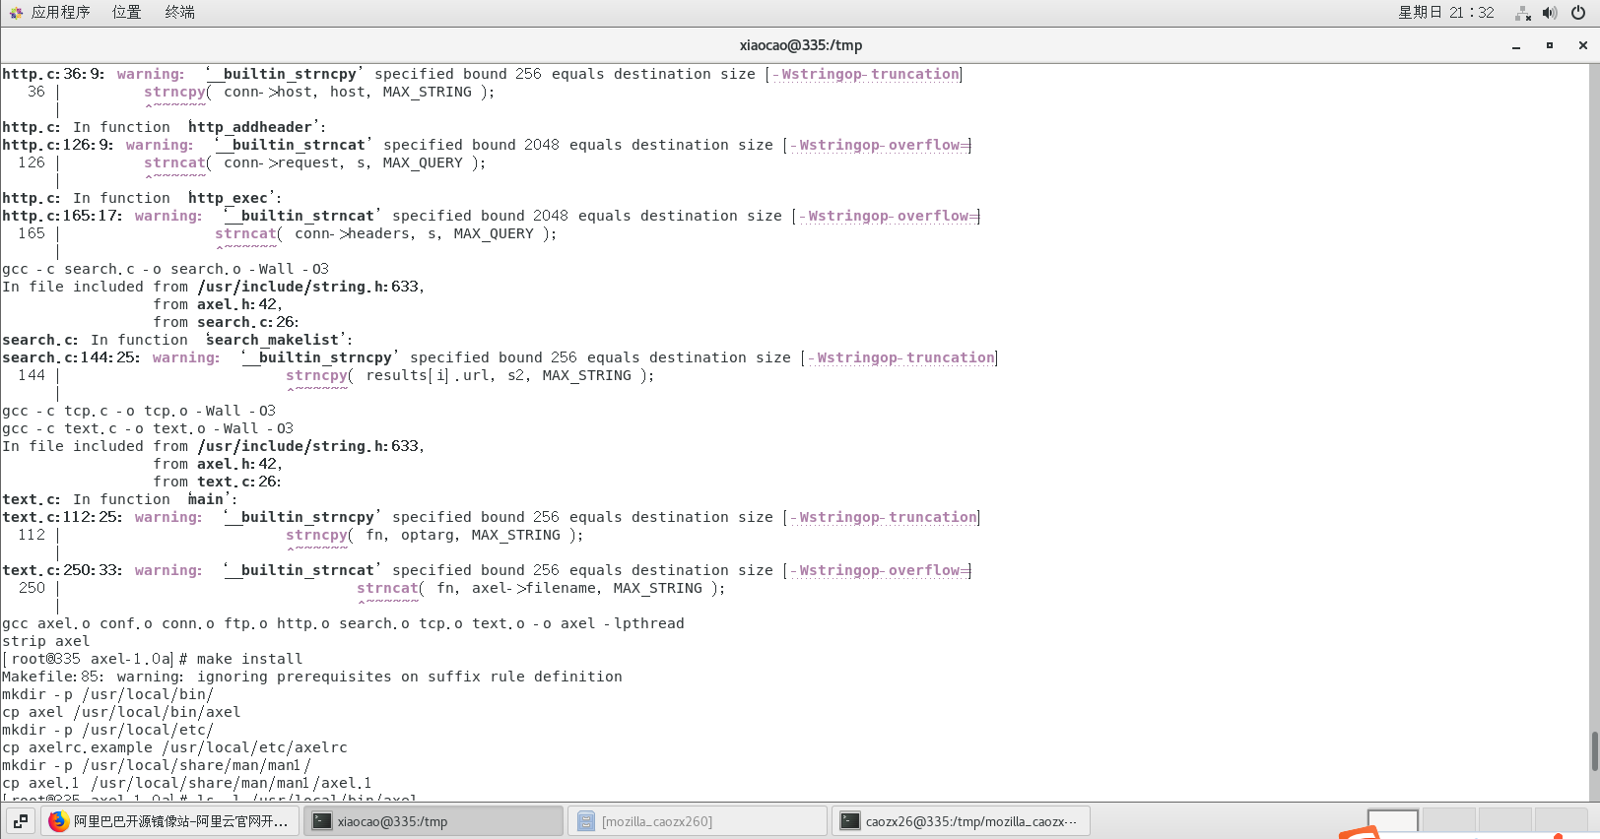Click 'gcc -c tcp.c -o tcp.o' line
The image size is (1600, 839).
(x=139, y=411)
